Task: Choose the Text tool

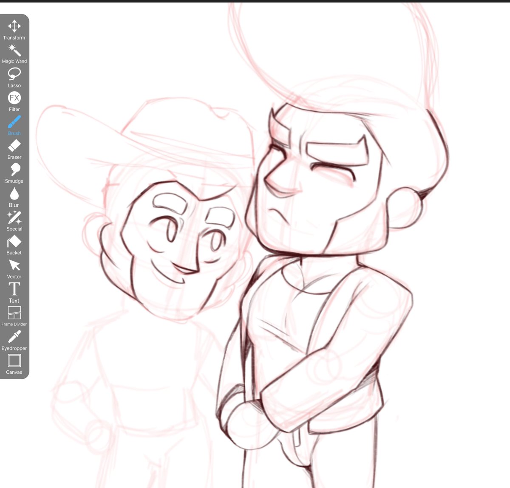Action: (14, 293)
